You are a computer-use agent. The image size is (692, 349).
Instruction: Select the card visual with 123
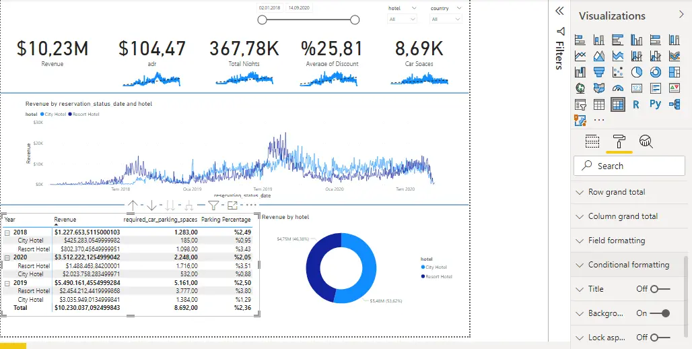[636, 88]
